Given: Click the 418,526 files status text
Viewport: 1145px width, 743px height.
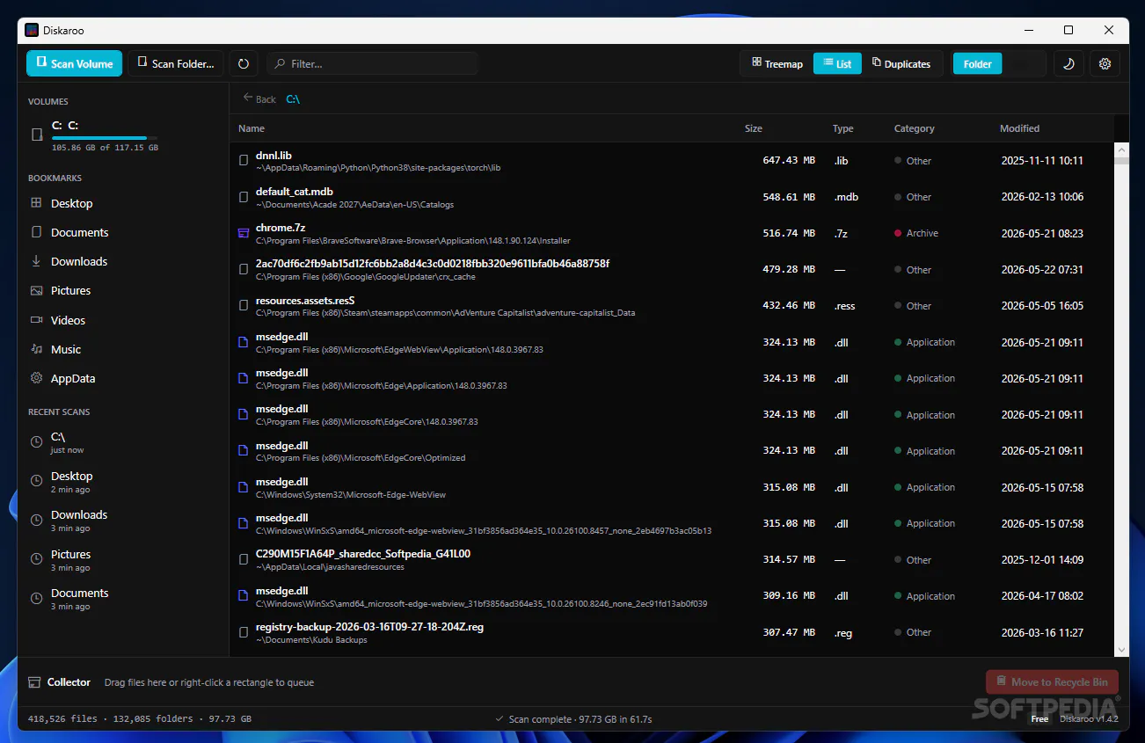Looking at the screenshot, I should point(63,718).
